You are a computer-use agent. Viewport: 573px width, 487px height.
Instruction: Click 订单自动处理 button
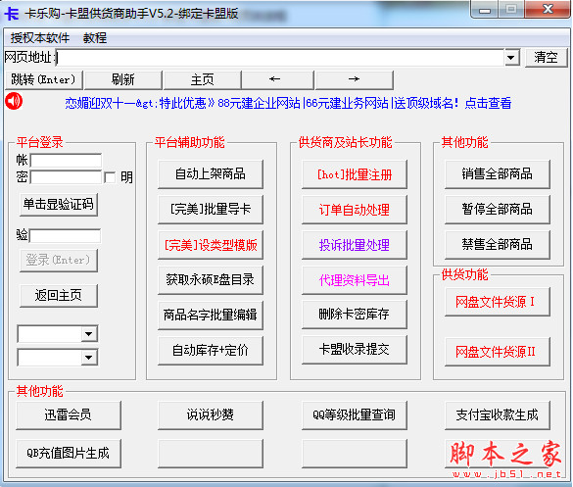coord(355,209)
